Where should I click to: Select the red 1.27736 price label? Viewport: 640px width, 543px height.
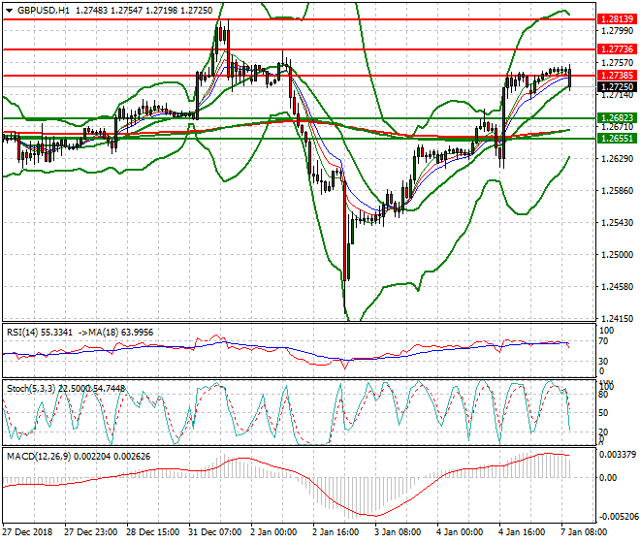click(617, 49)
